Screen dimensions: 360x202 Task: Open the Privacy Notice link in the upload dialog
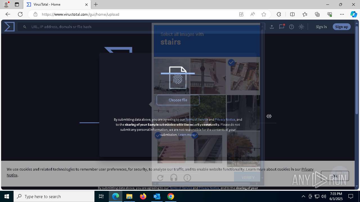click(225, 120)
